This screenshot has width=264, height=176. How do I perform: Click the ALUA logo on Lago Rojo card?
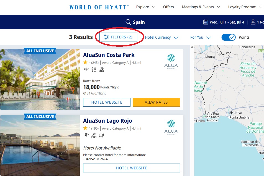pyautogui.click(x=171, y=127)
